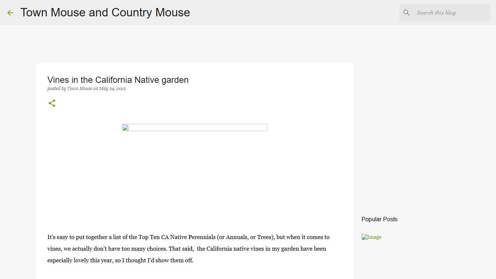Click the magnifier icon in the search box

pos(407,13)
